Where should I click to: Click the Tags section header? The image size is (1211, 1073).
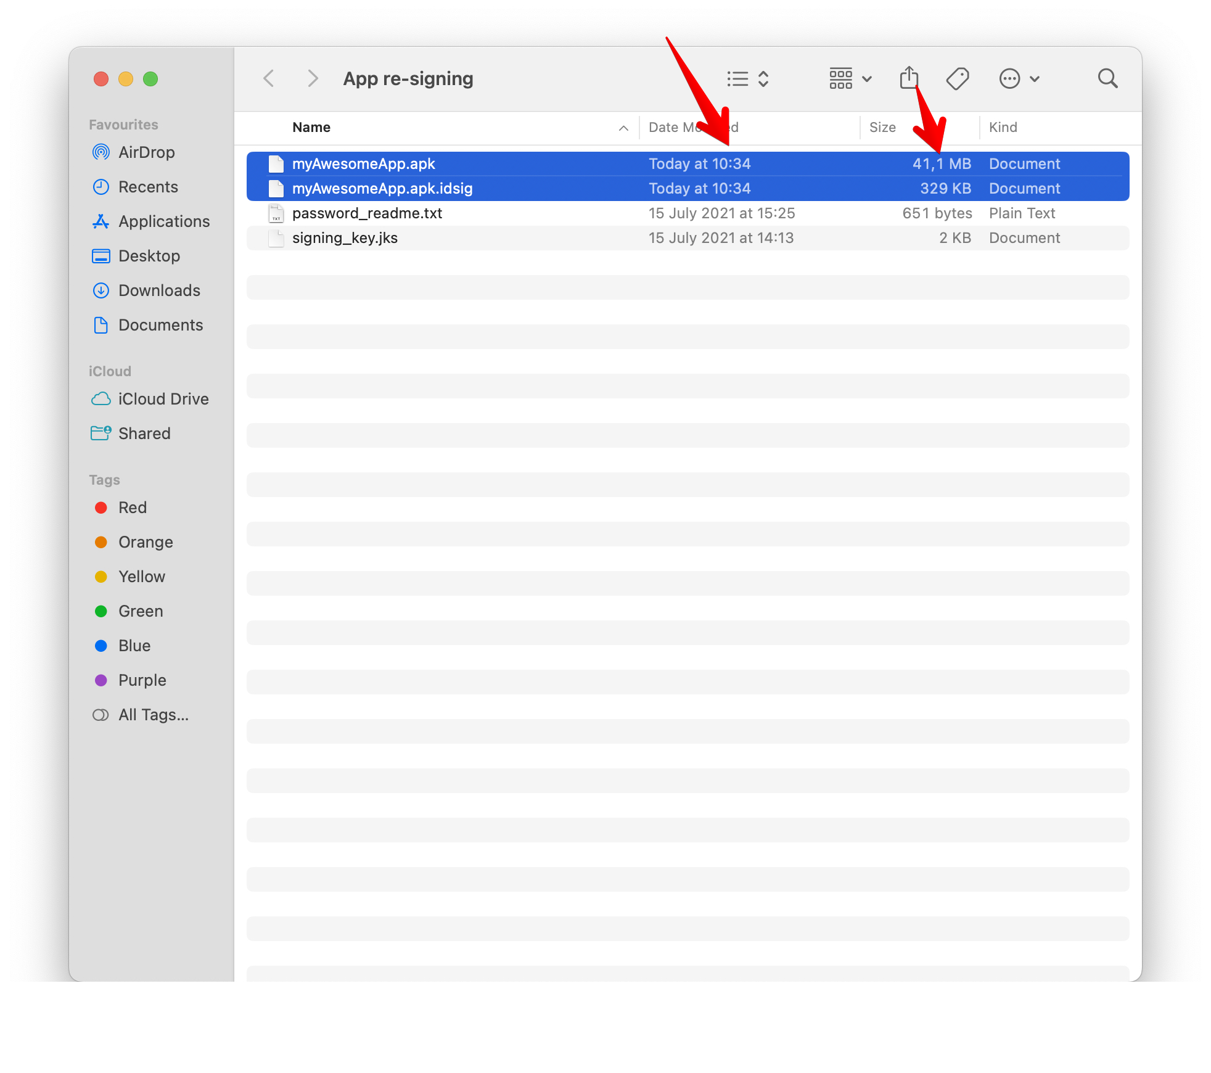pos(104,480)
